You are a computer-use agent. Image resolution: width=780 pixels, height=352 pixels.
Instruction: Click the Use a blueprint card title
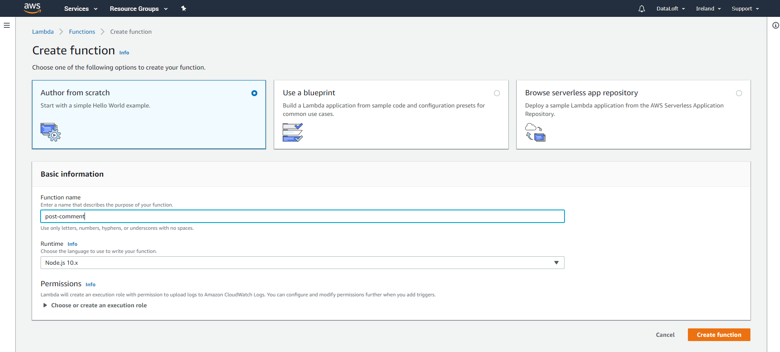coord(309,93)
